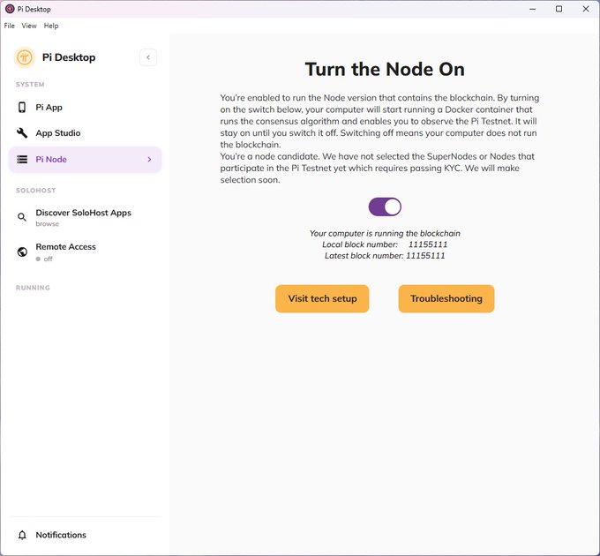600x556 pixels.
Task: Click the Latest block number value 11155111
Action: [x=425, y=256]
